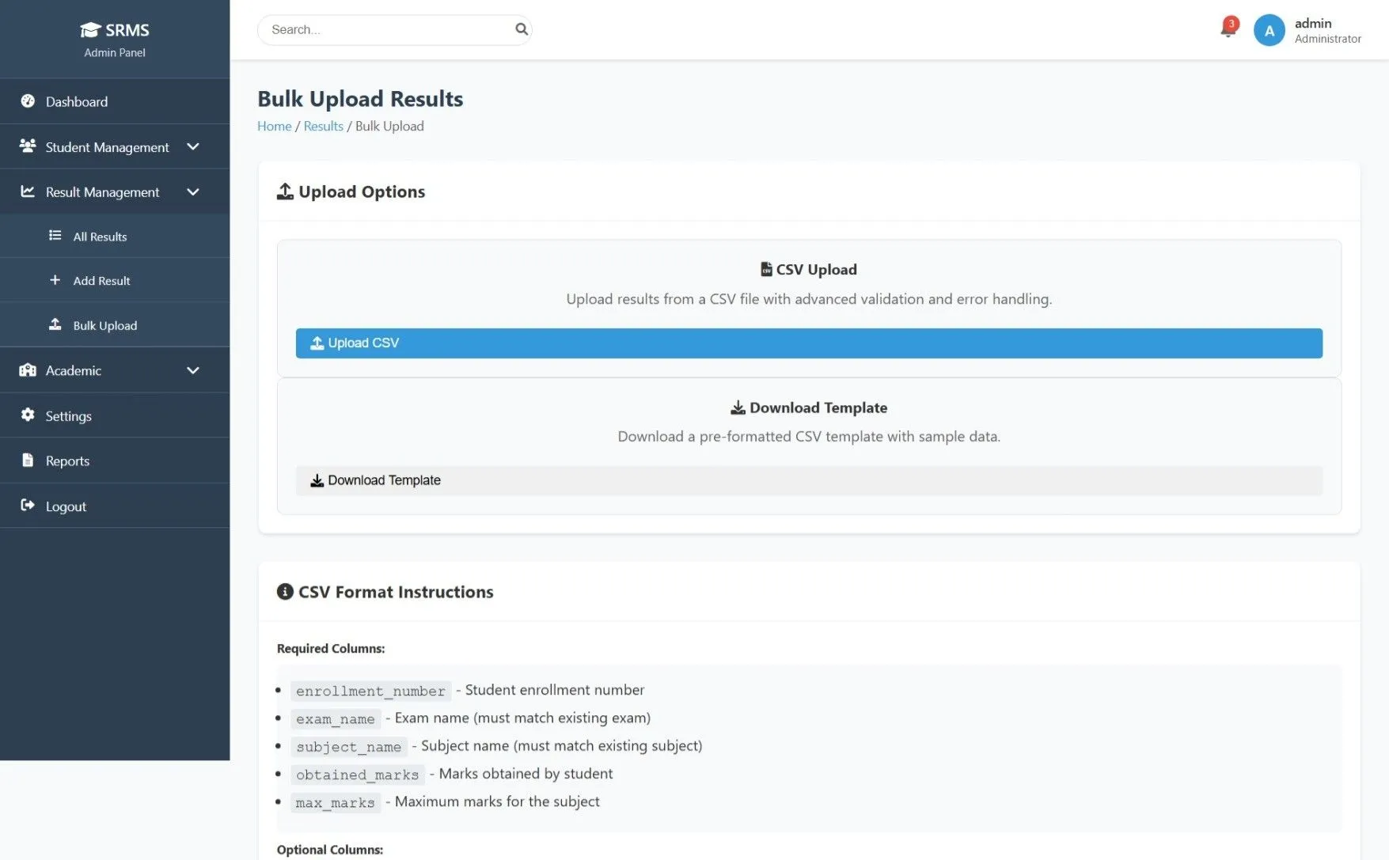The height and width of the screenshot is (860, 1389).
Task: Select the Dashboard compass icon
Action: point(28,101)
